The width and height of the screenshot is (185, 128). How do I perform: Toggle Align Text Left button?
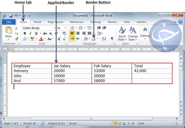click(x=72, y=33)
